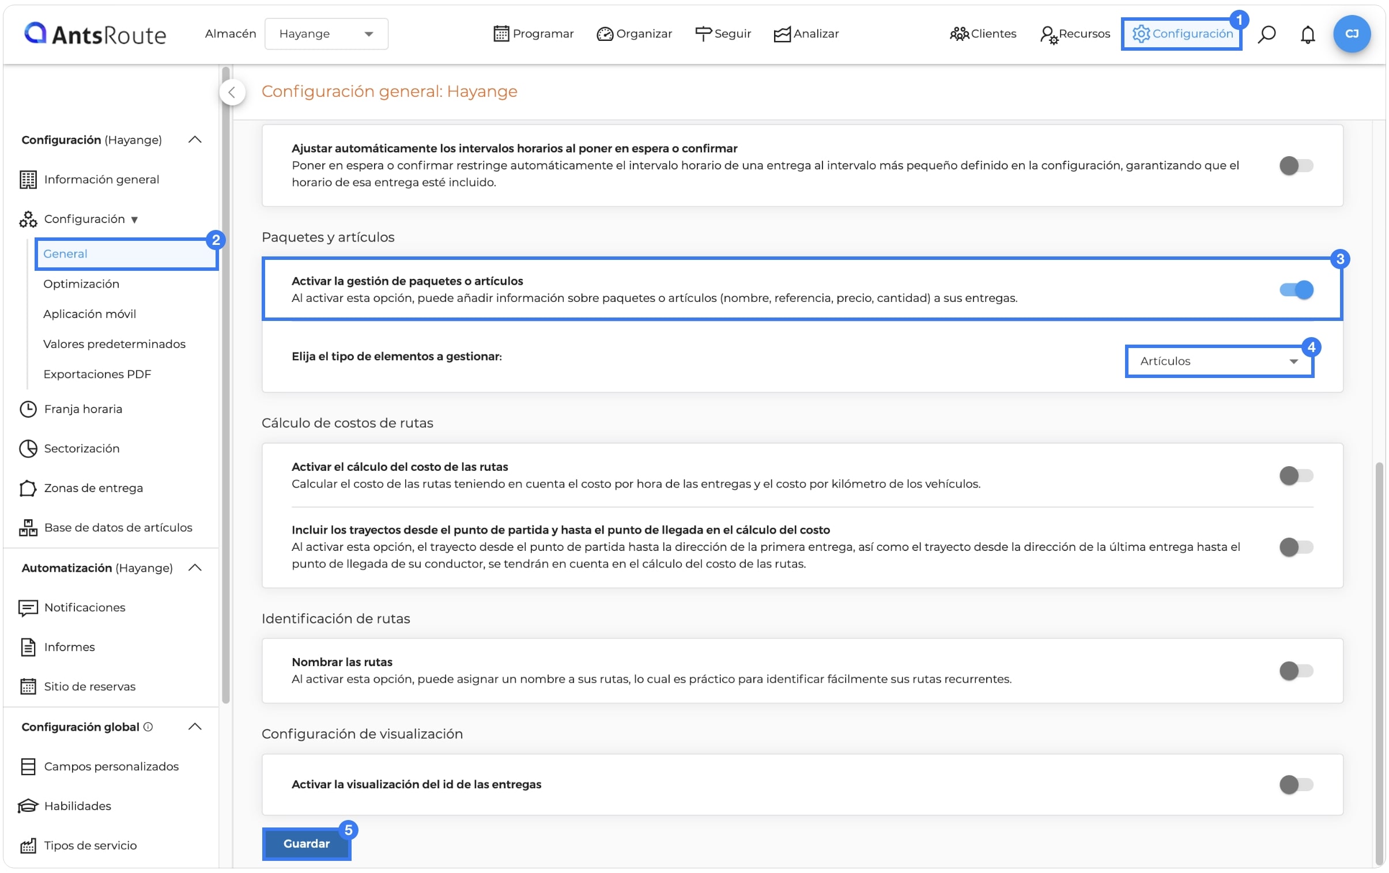
Task: Click the Configuración global info icon
Action: click(148, 727)
